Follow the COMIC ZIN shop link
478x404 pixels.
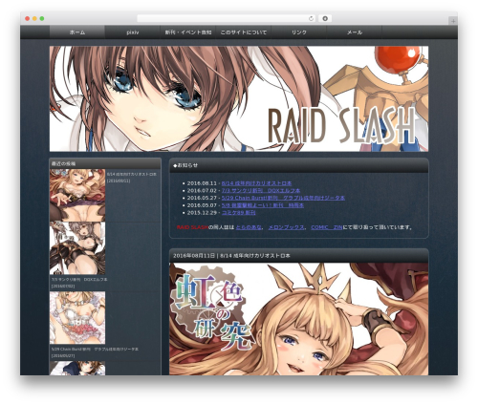(x=327, y=227)
